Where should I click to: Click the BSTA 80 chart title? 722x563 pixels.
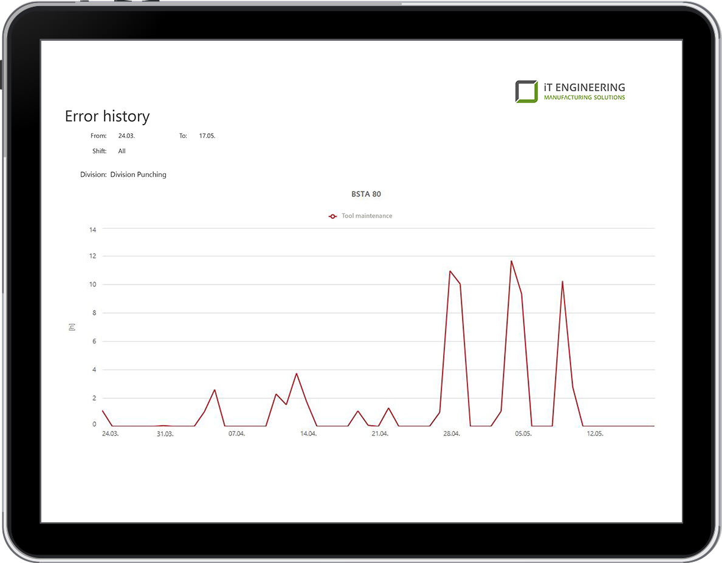click(366, 194)
